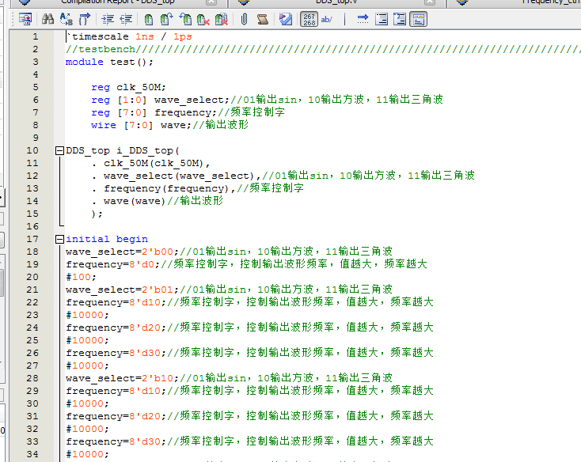Viewport: 581px width, 462px height.
Task: Click "frequency=8'd0;" on line 19
Action: tap(113, 264)
